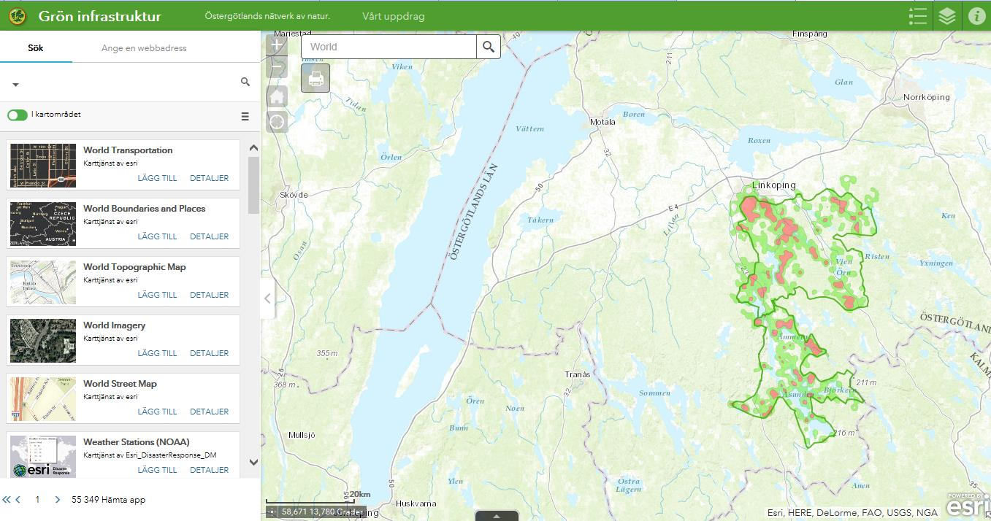Image resolution: width=991 pixels, height=521 pixels.
Task: Click World Topographic Map thumbnail
Action: point(43,282)
